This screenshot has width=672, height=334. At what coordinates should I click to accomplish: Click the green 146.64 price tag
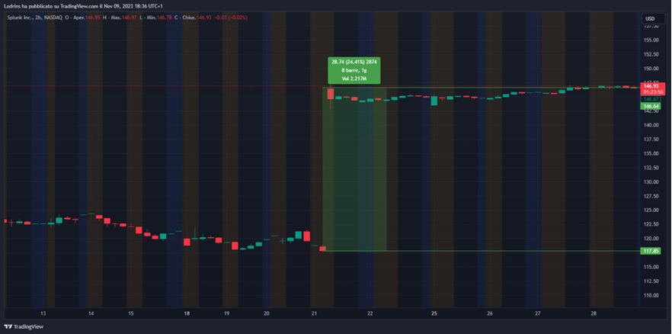coord(650,106)
